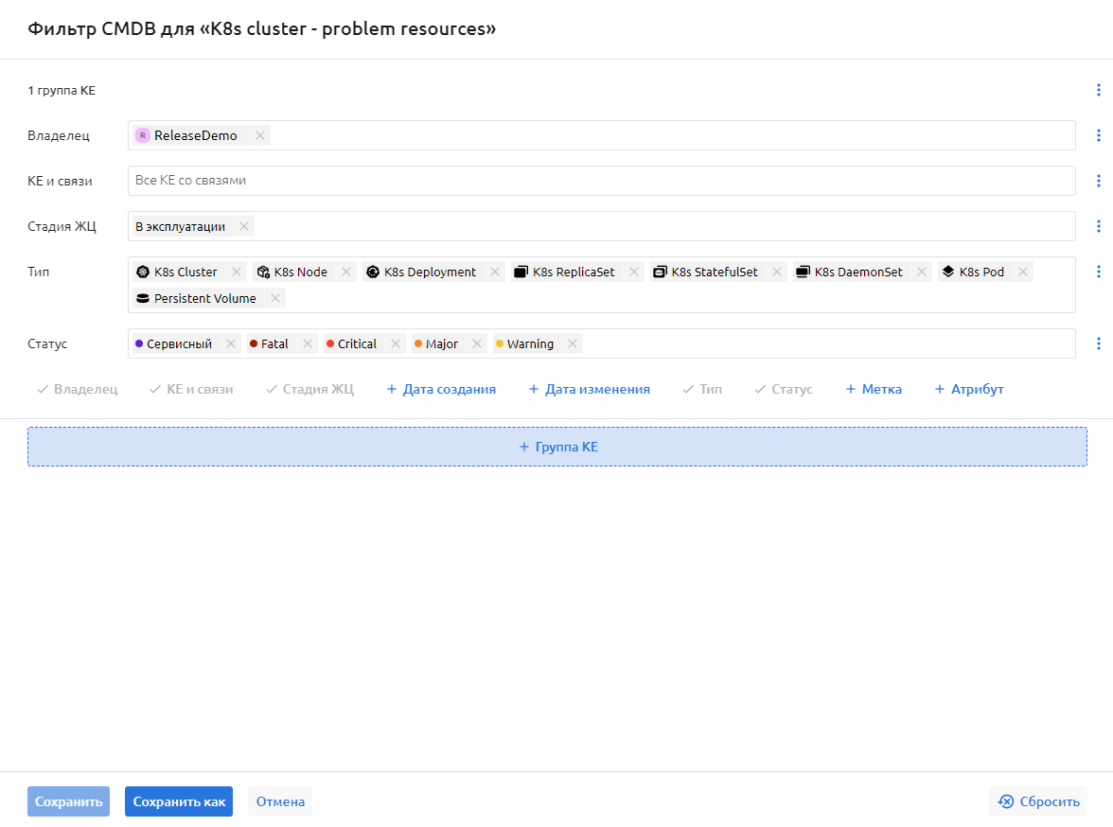Remove the Persistent Volume tag
This screenshot has width=1113, height=827.
[x=275, y=299]
